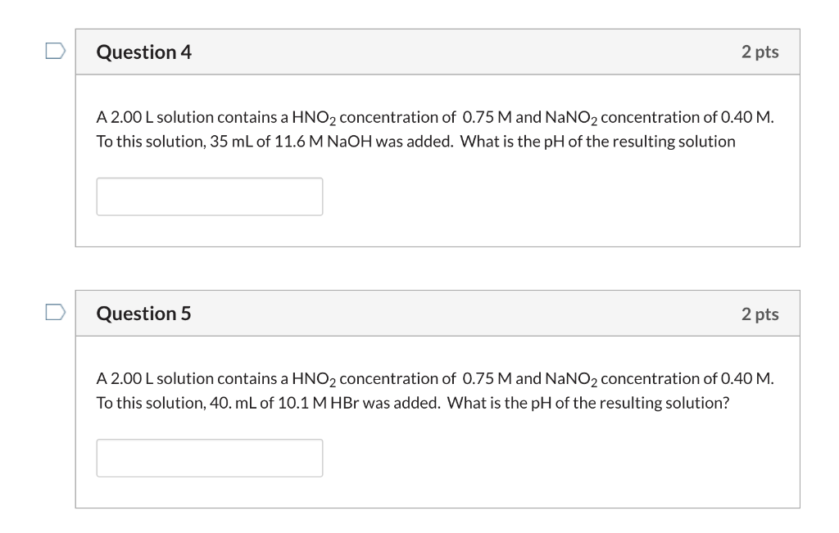Click the HNO2 formula in Question 5
Screen dimensions: 839x533
tap(314, 379)
